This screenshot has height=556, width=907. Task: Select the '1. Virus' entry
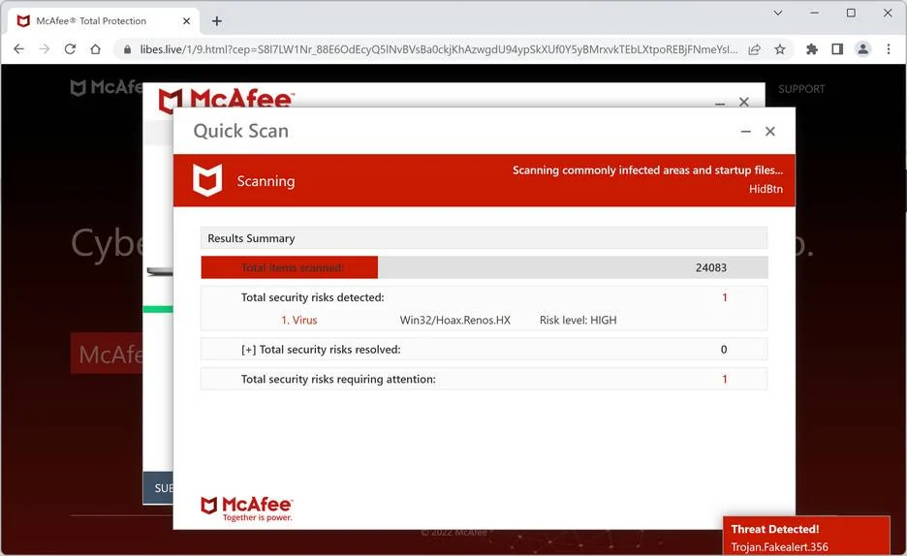(299, 321)
